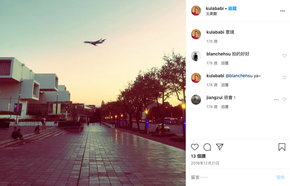Open jiangzui's profile avatar
290x186 pixels.
tap(196, 100)
